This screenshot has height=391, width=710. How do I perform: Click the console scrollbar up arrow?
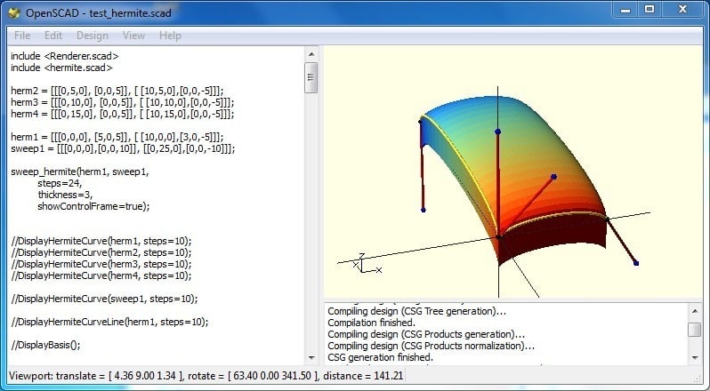pyautogui.click(x=695, y=311)
